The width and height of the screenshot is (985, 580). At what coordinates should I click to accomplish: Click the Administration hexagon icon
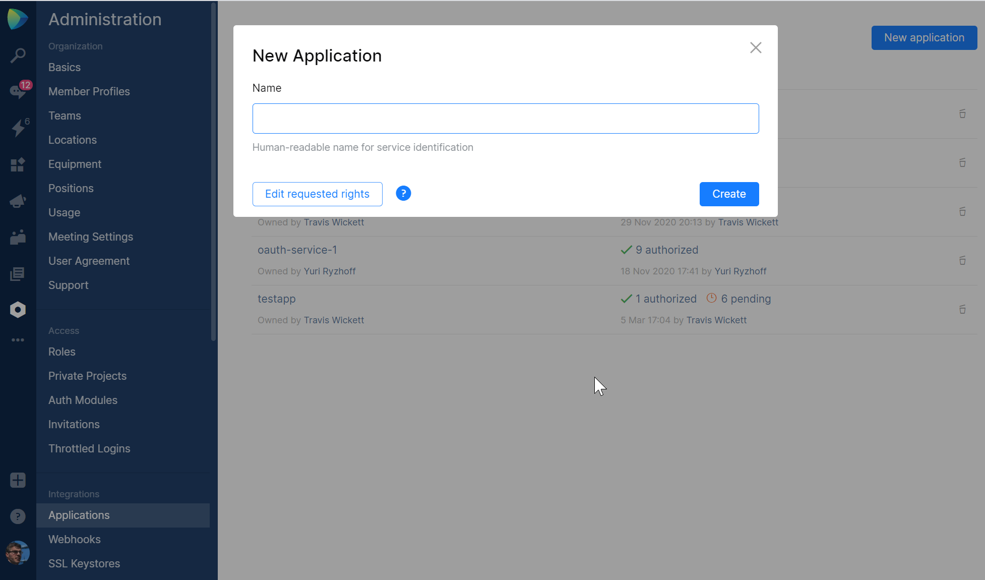18,310
